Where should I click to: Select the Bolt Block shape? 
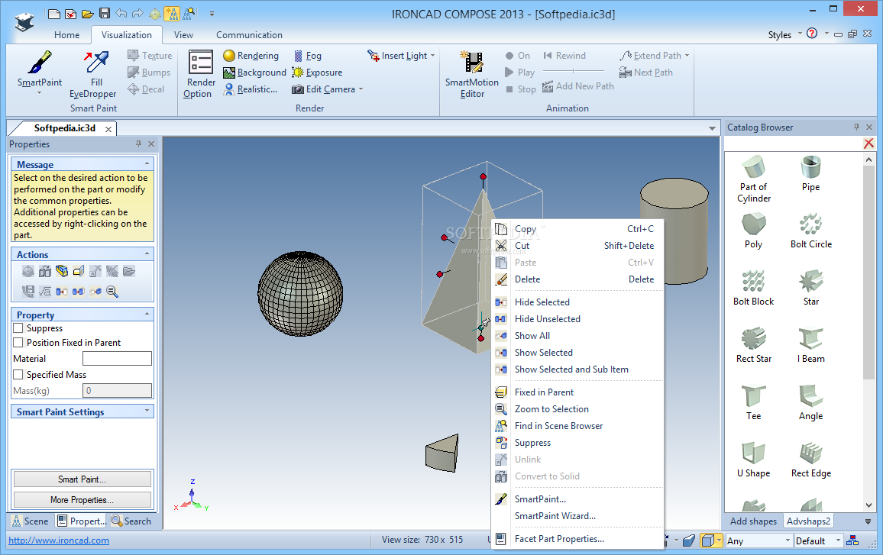tap(753, 289)
